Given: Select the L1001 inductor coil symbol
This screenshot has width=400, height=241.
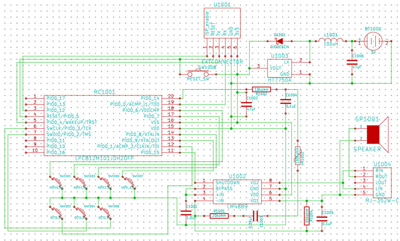Looking at the screenshot, I should [x=331, y=40].
